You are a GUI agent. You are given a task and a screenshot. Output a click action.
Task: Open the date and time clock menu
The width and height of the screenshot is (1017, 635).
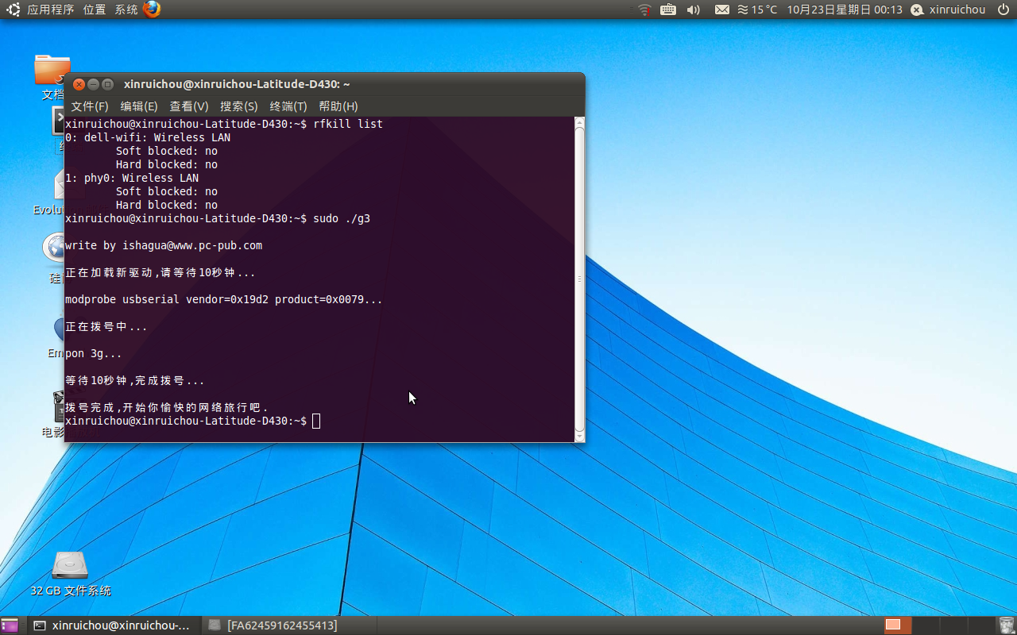[x=845, y=10]
